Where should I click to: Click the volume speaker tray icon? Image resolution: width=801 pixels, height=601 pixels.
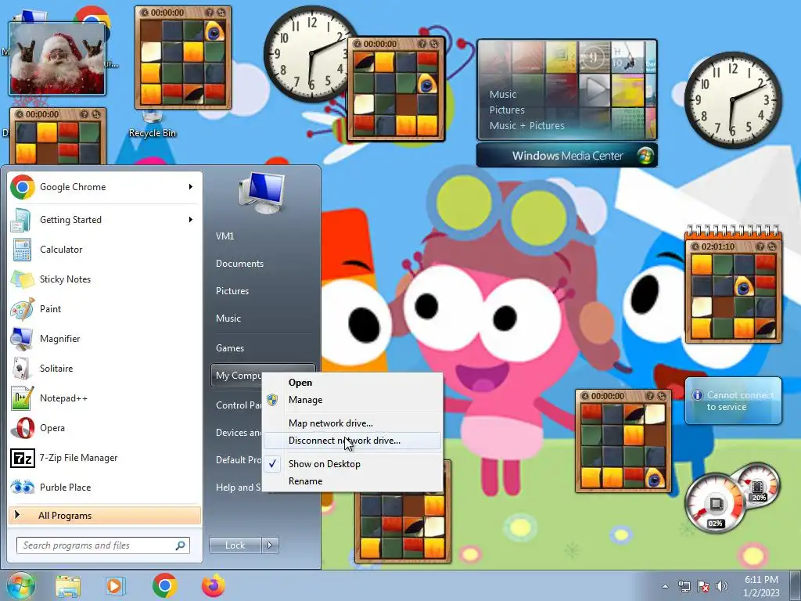[721, 586]
